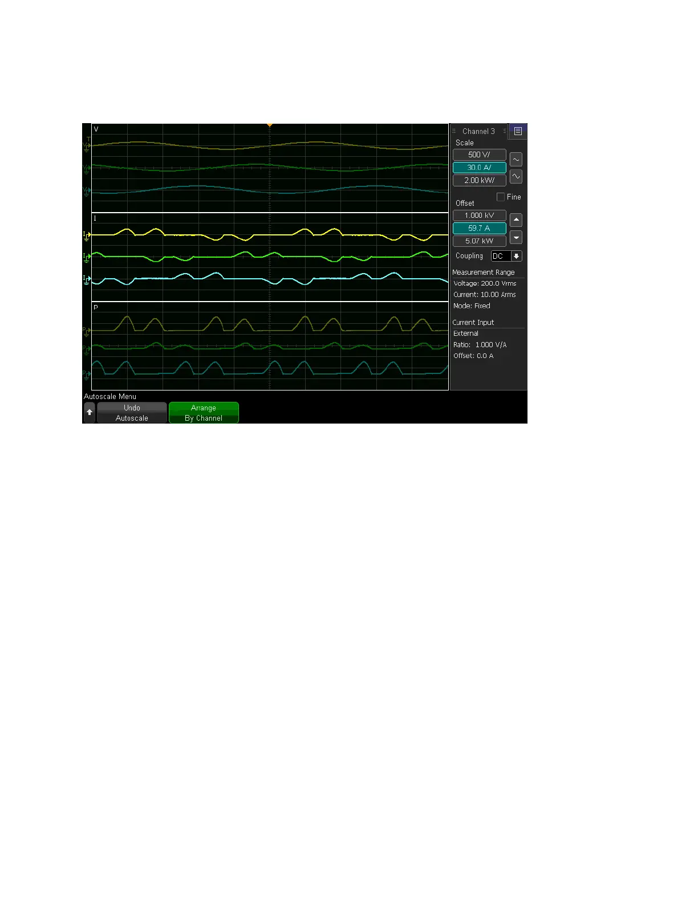Screen dimensions: 698x903
Task: Click the green current channel ground marker
Action: [x=87, y=257]
